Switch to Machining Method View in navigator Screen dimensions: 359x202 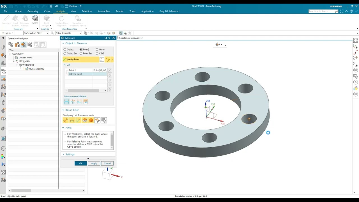30,45
